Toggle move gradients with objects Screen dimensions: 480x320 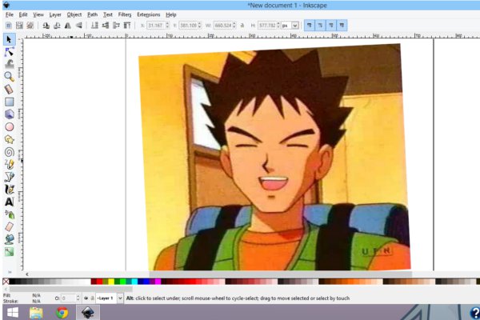point(331,26)
